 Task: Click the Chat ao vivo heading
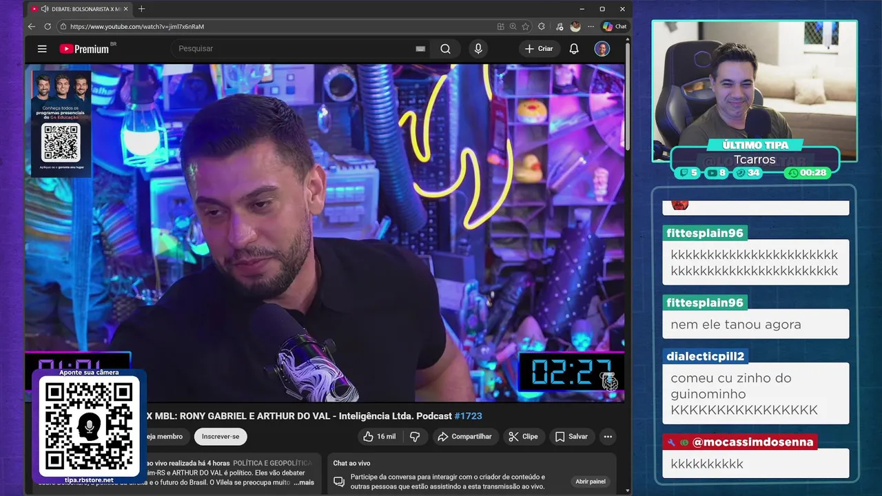[351, 463]
